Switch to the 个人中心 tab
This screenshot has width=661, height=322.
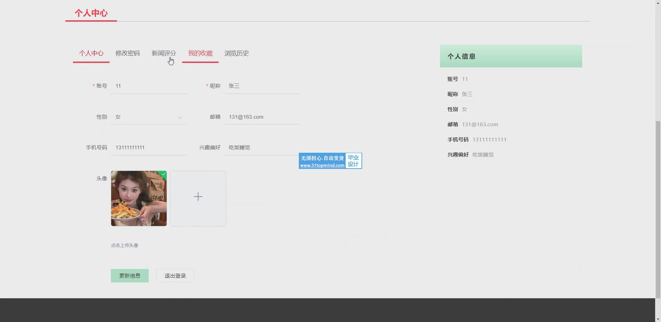pyautogui.click(x=91, y=53)
